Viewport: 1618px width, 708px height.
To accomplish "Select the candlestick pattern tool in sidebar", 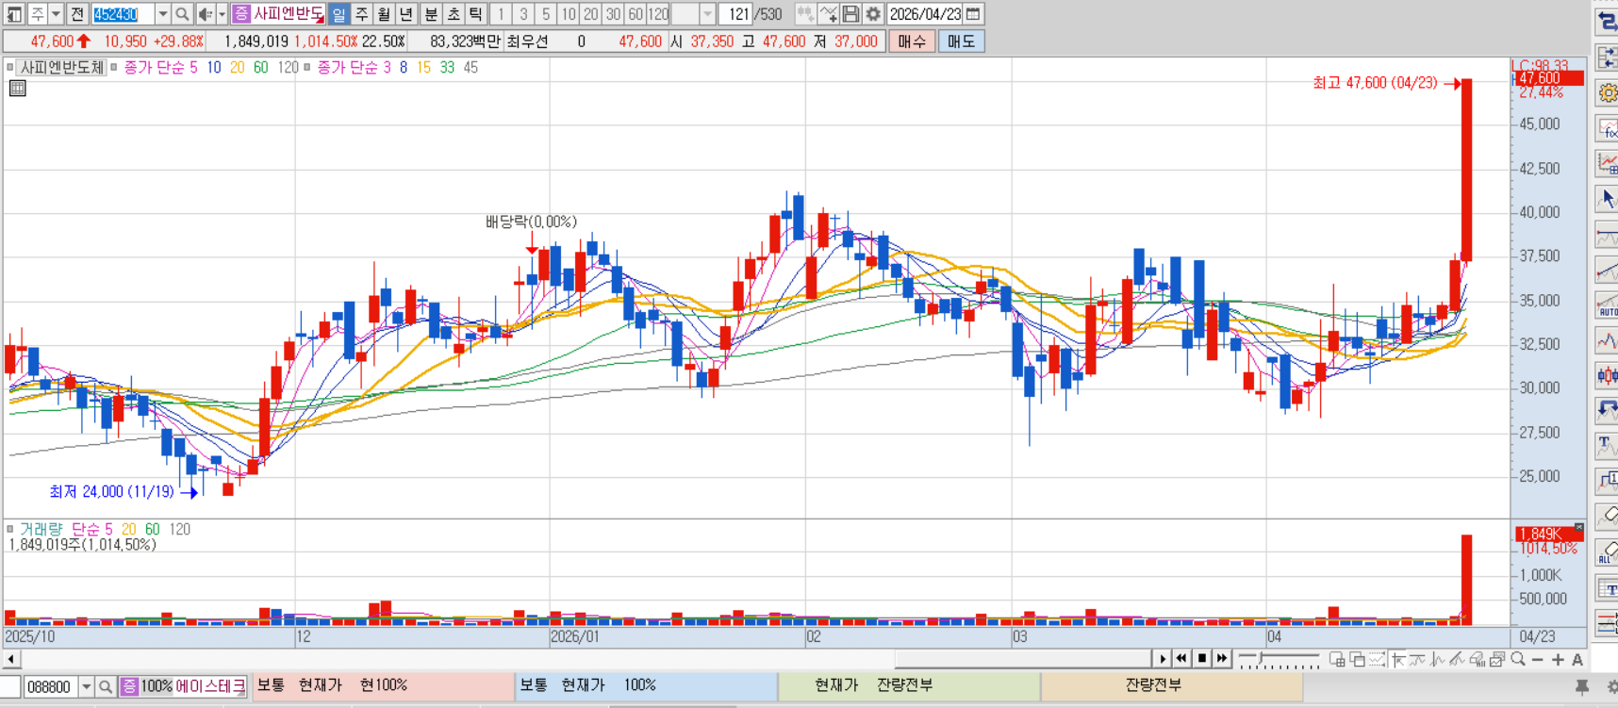I will coord(1607,376).
